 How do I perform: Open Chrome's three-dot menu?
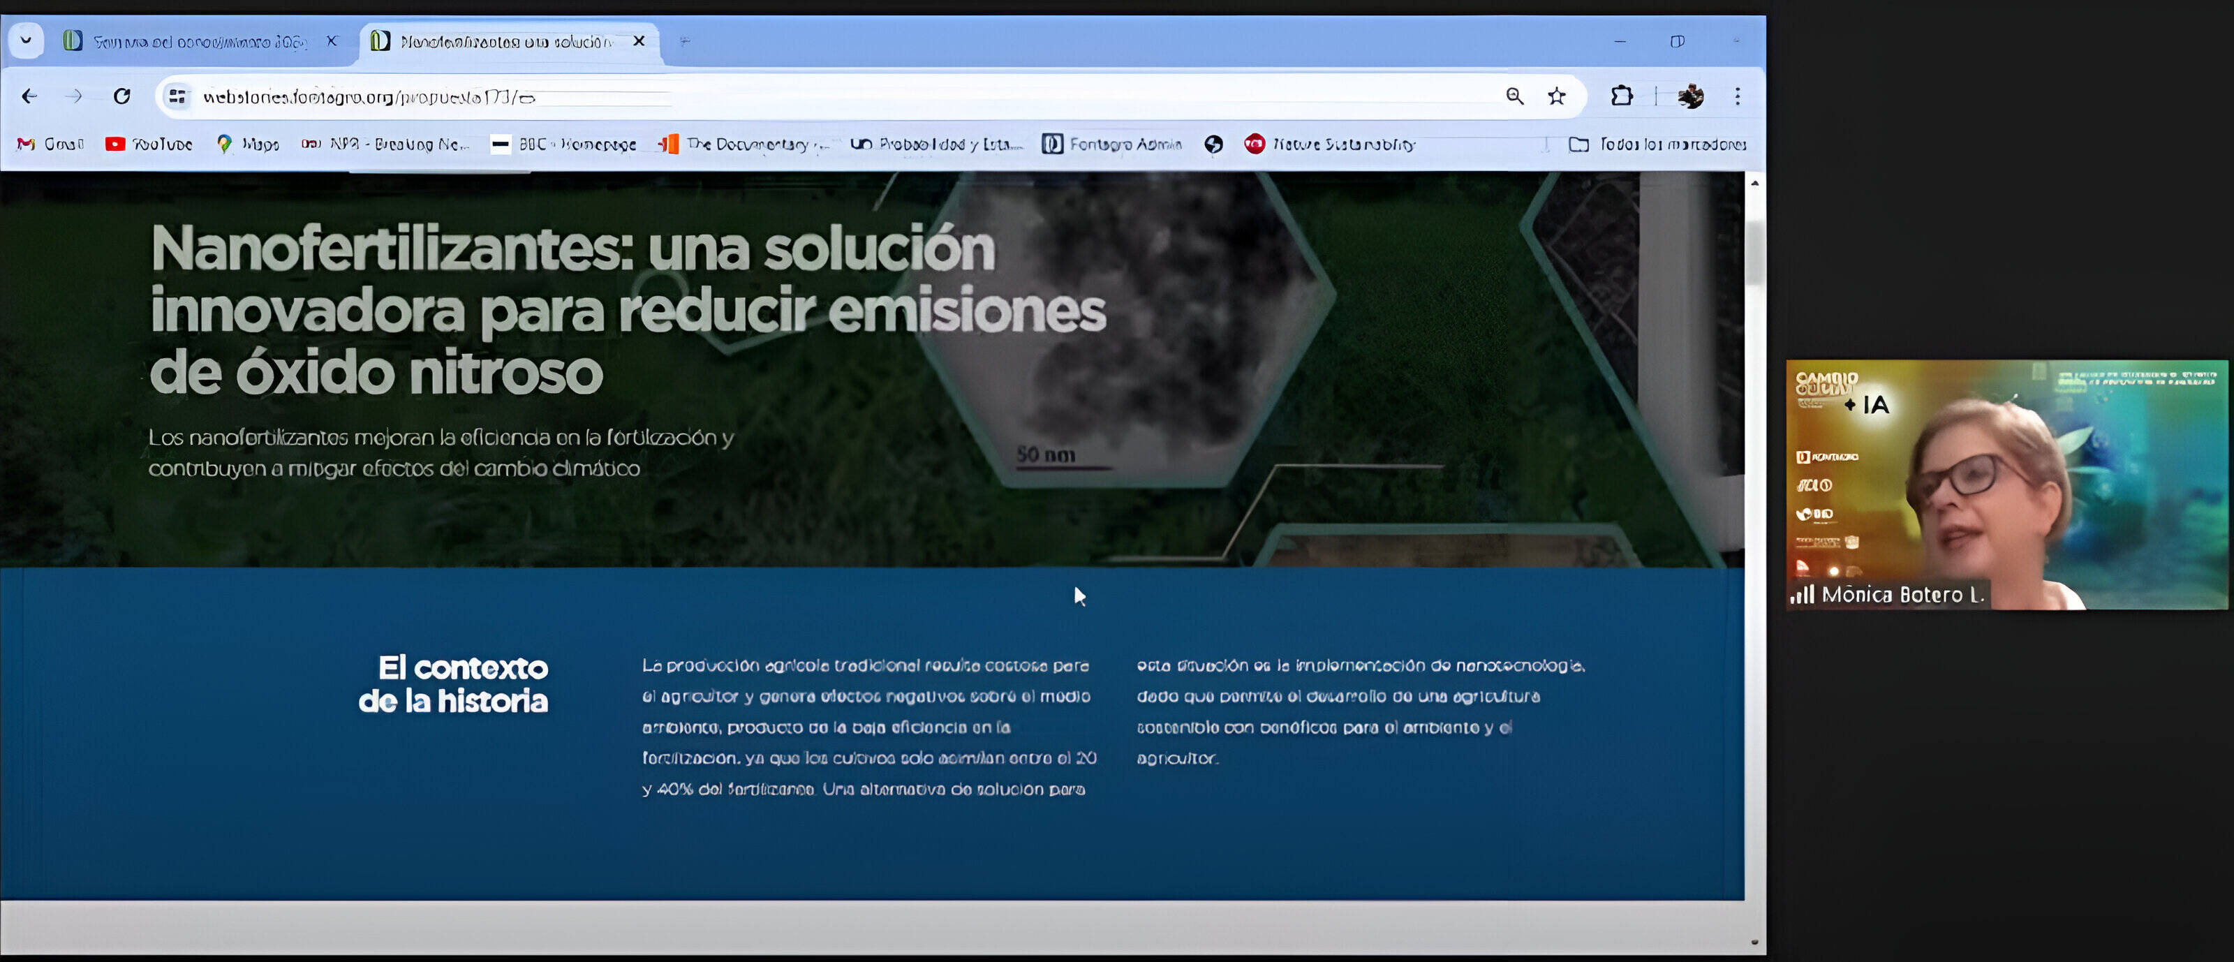1737,96
